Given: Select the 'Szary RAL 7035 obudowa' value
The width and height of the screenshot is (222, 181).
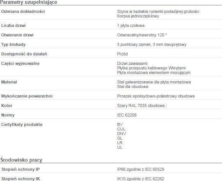Looking at the screenshot, I should (141, 105).
